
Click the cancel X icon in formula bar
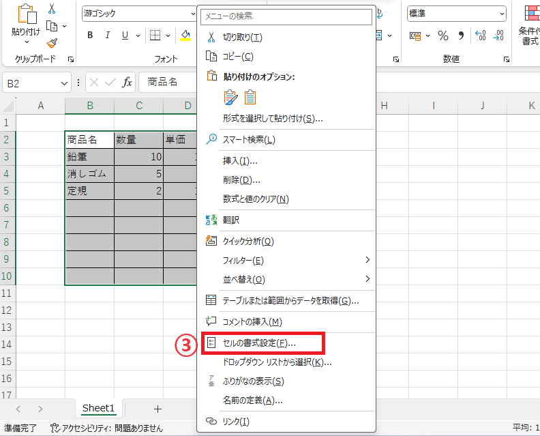coord(94,83)
